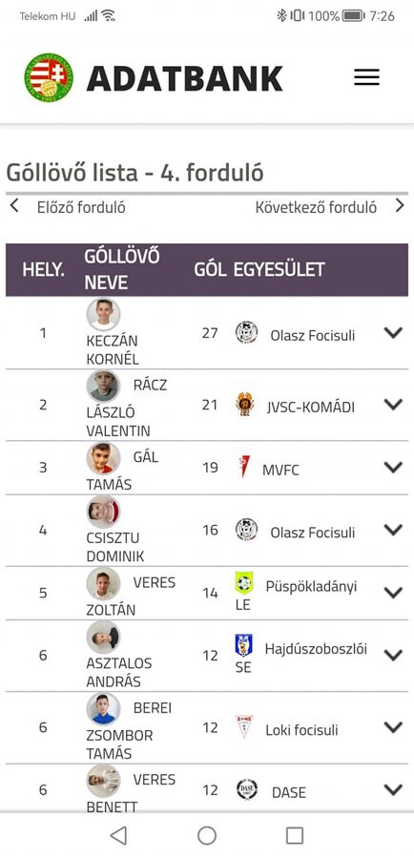This screenshot has height=859, width=414.
Task: Expand Keczán Kornél's row details
Action: coord(393,333)
